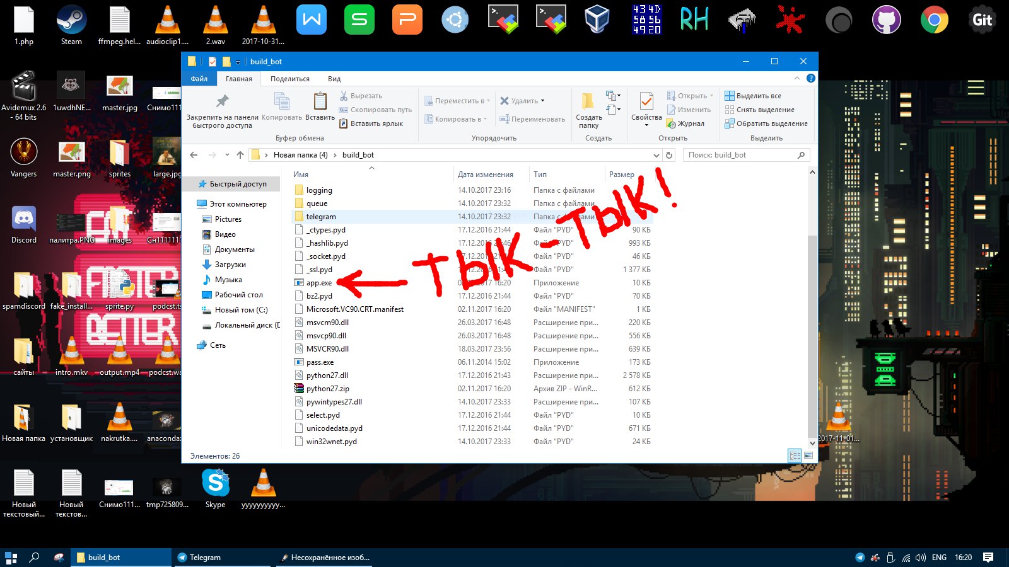Click Select all (Выделить все)
Image resolution: width=1009 pixels, height=567 pixels.
pyautogui.click(x=753, y=96)
